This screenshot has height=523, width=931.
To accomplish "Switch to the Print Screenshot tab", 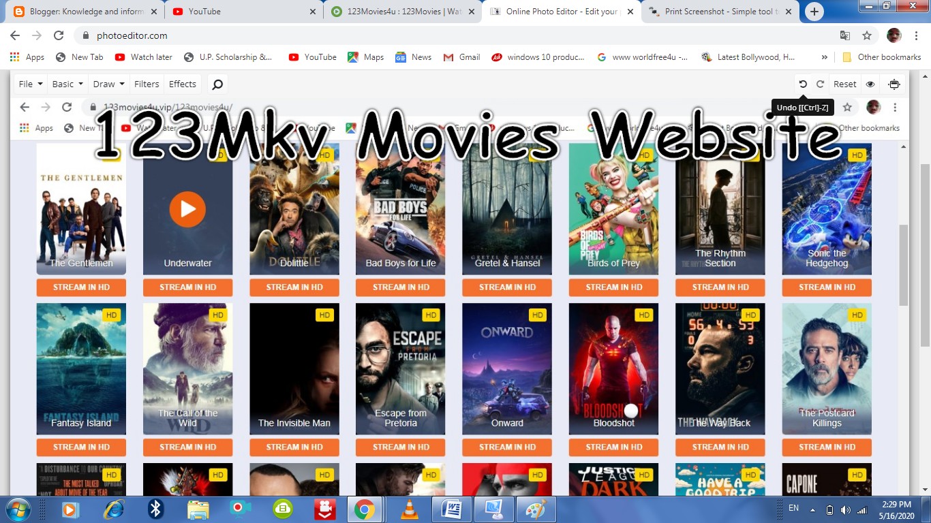I will (x=719, y=12).
